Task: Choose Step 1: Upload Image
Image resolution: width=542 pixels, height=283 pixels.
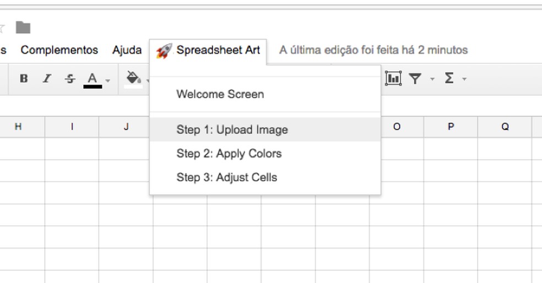Action: (x=232, y=130)
